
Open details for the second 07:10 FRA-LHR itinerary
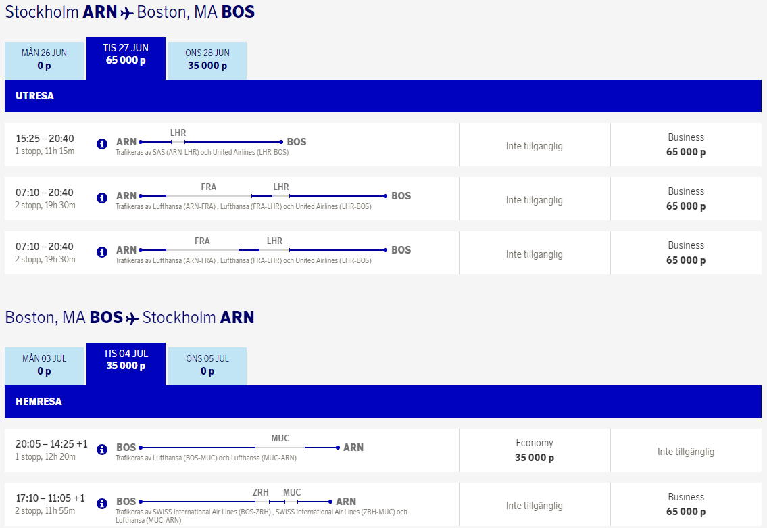101,252
